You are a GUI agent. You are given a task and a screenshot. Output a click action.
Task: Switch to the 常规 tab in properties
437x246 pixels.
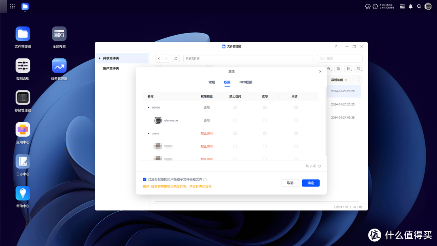(212, 82)
